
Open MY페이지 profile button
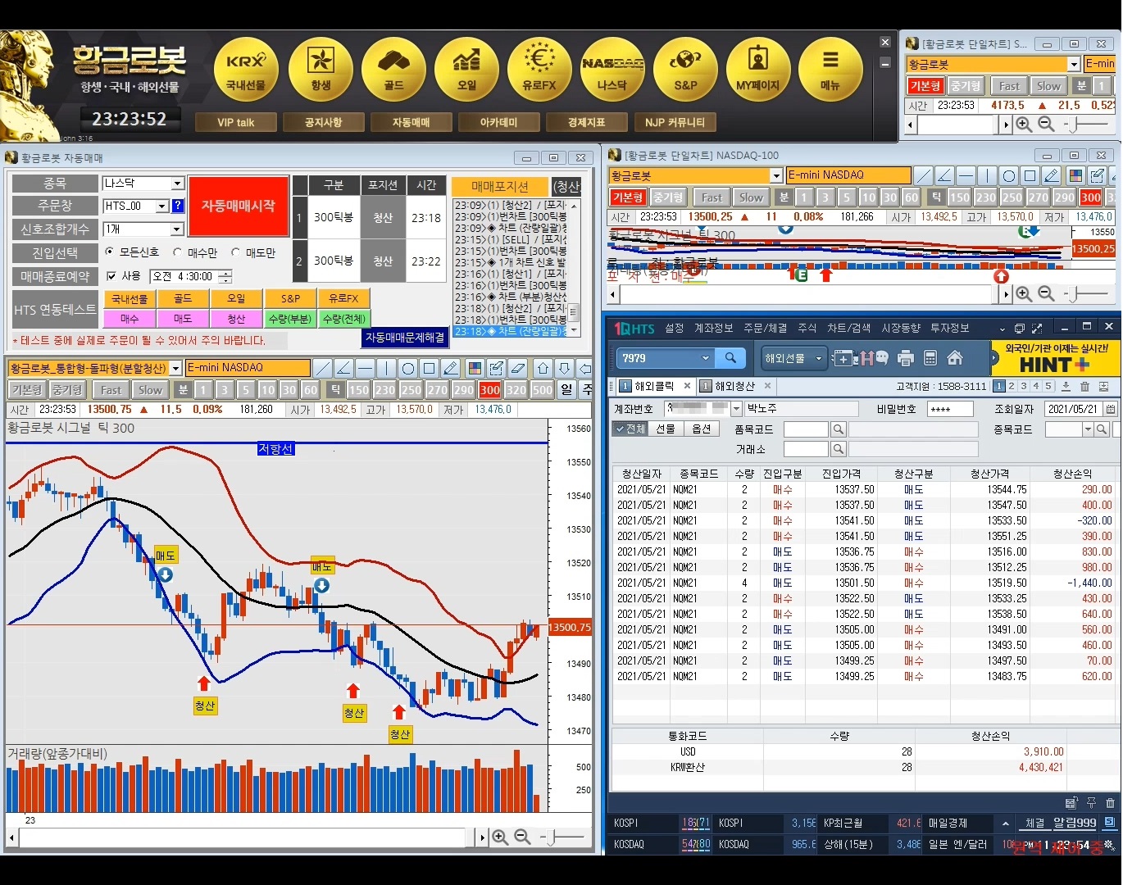coord(758,70)
